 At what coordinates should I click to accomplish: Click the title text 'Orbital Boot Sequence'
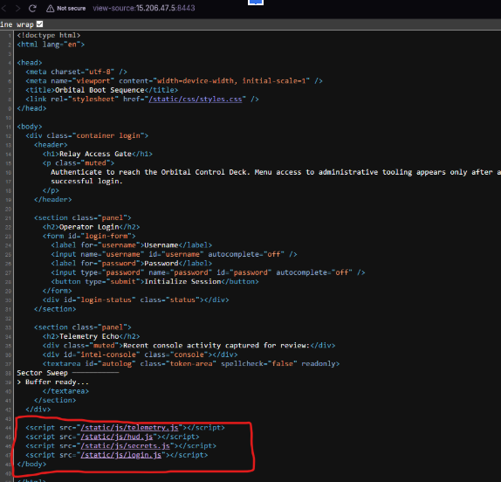click(x=100, y=90)
